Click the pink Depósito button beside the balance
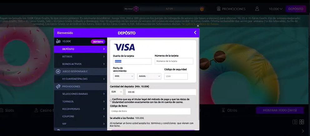Image resolution: width=310 pixels, height=136 pixels. (98, 42)
